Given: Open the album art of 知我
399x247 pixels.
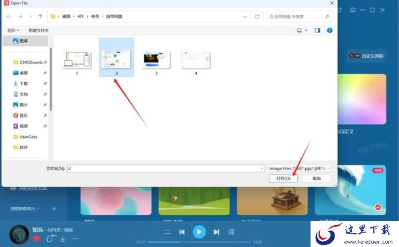Looking at the screenshot, I should 19,234.
